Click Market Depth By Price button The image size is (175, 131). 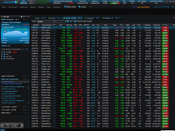click(12, 126)
